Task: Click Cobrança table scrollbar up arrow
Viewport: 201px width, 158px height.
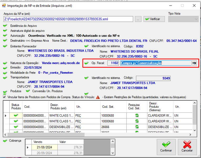Action: [x=113, y=141]
